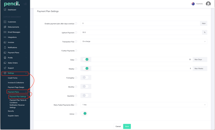Screen dimensions: 215x130
Task: Click the Notifications bell icon
Action: pyautogui.click(x=5, y=48)
